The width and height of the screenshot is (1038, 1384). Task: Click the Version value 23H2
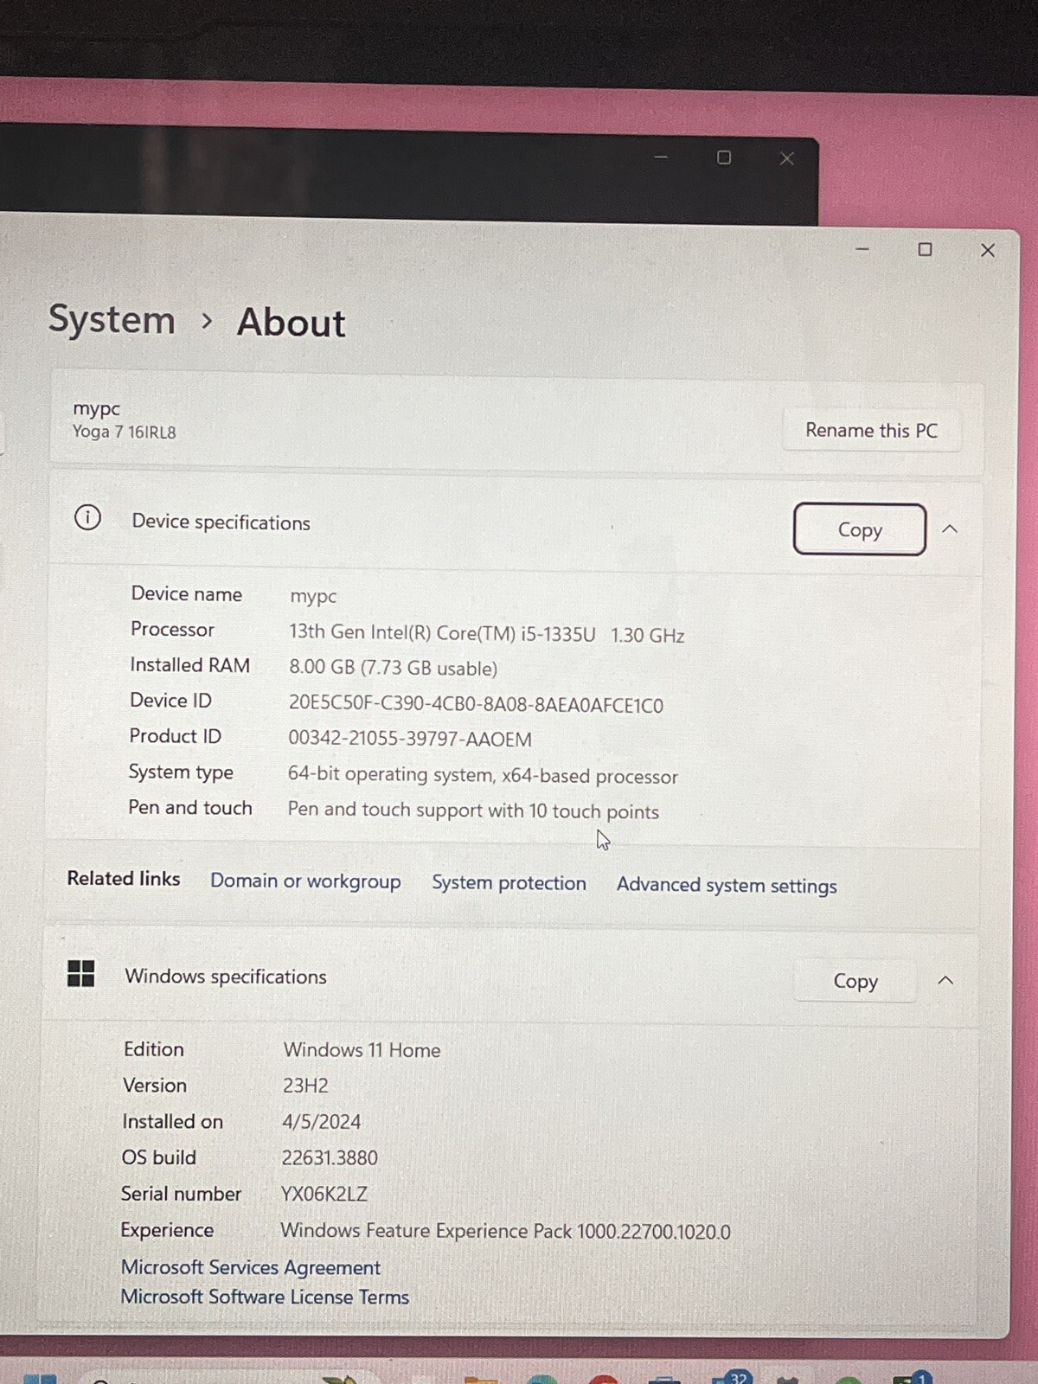click(305, 1086)
